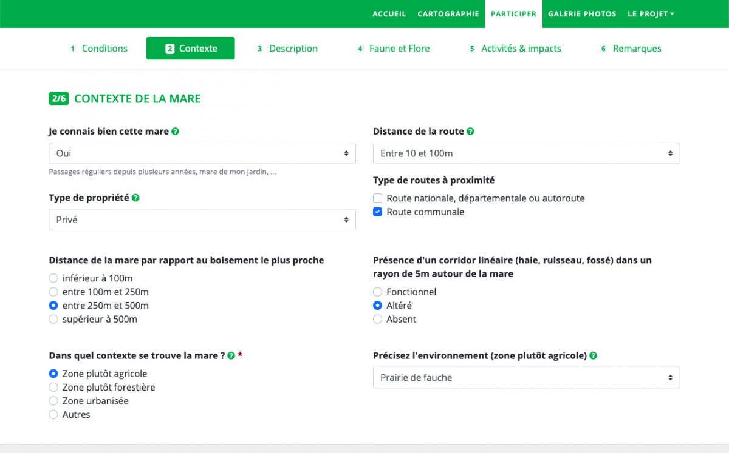The width and height of the screenshot is (729, 453).
Task: Click help icon after 'Dans quel contexte' question
Action: click(231, 356)
